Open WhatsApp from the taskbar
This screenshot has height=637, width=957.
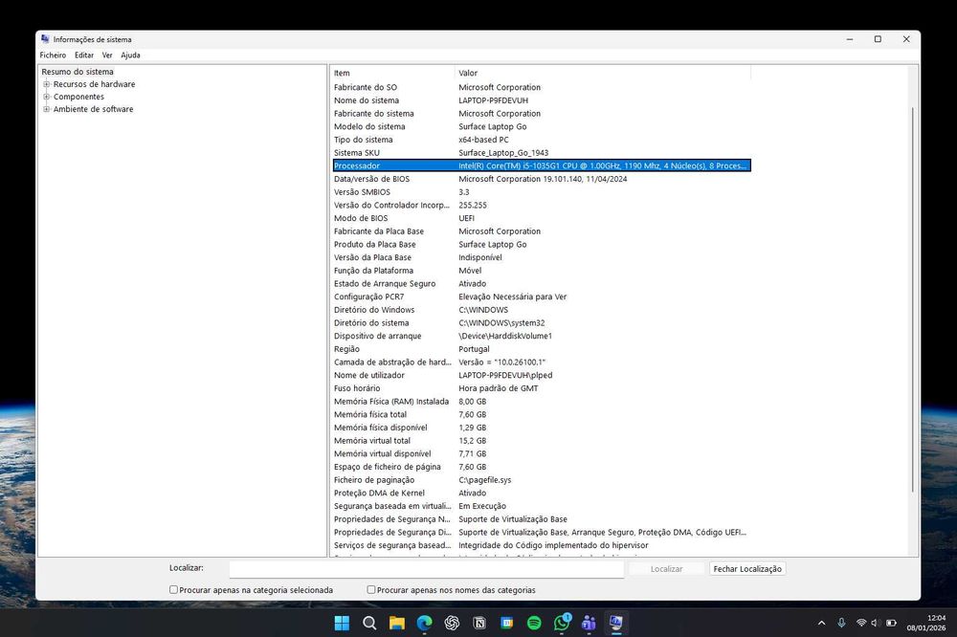(562, 623)
